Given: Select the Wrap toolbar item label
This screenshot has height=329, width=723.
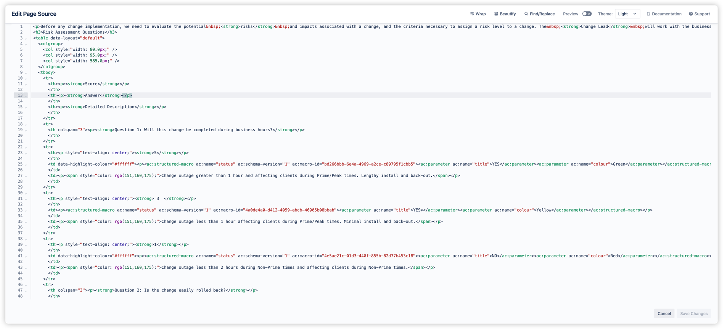Looking at the screenshot, I should (480, 14).
